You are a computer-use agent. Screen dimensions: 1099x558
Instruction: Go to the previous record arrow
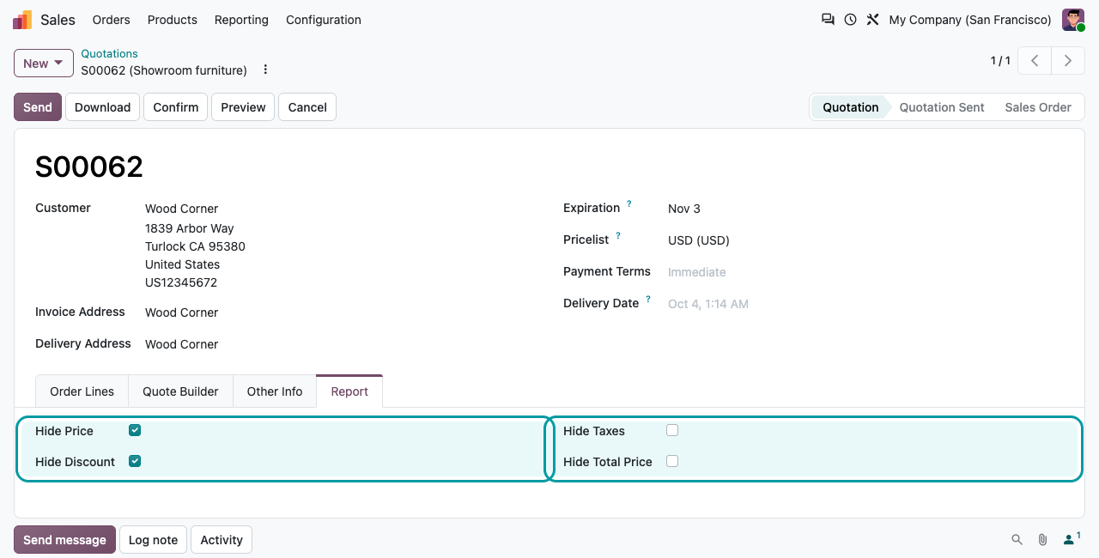(x=1035, y=61)
